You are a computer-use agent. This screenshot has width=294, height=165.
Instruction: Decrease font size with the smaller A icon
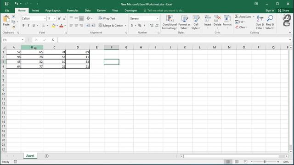click(64, 18)
